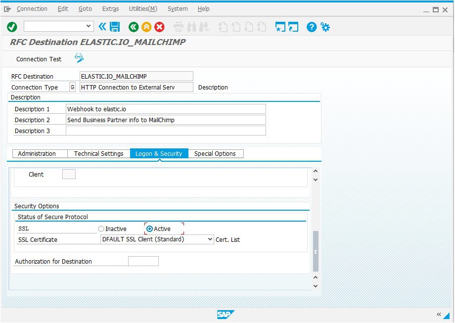Image resolution: width=455 pixels, height=323 pixels.
Task: Click the Status of Secure Protocol label
Action: pyautogui.click(x=52, y=217)
